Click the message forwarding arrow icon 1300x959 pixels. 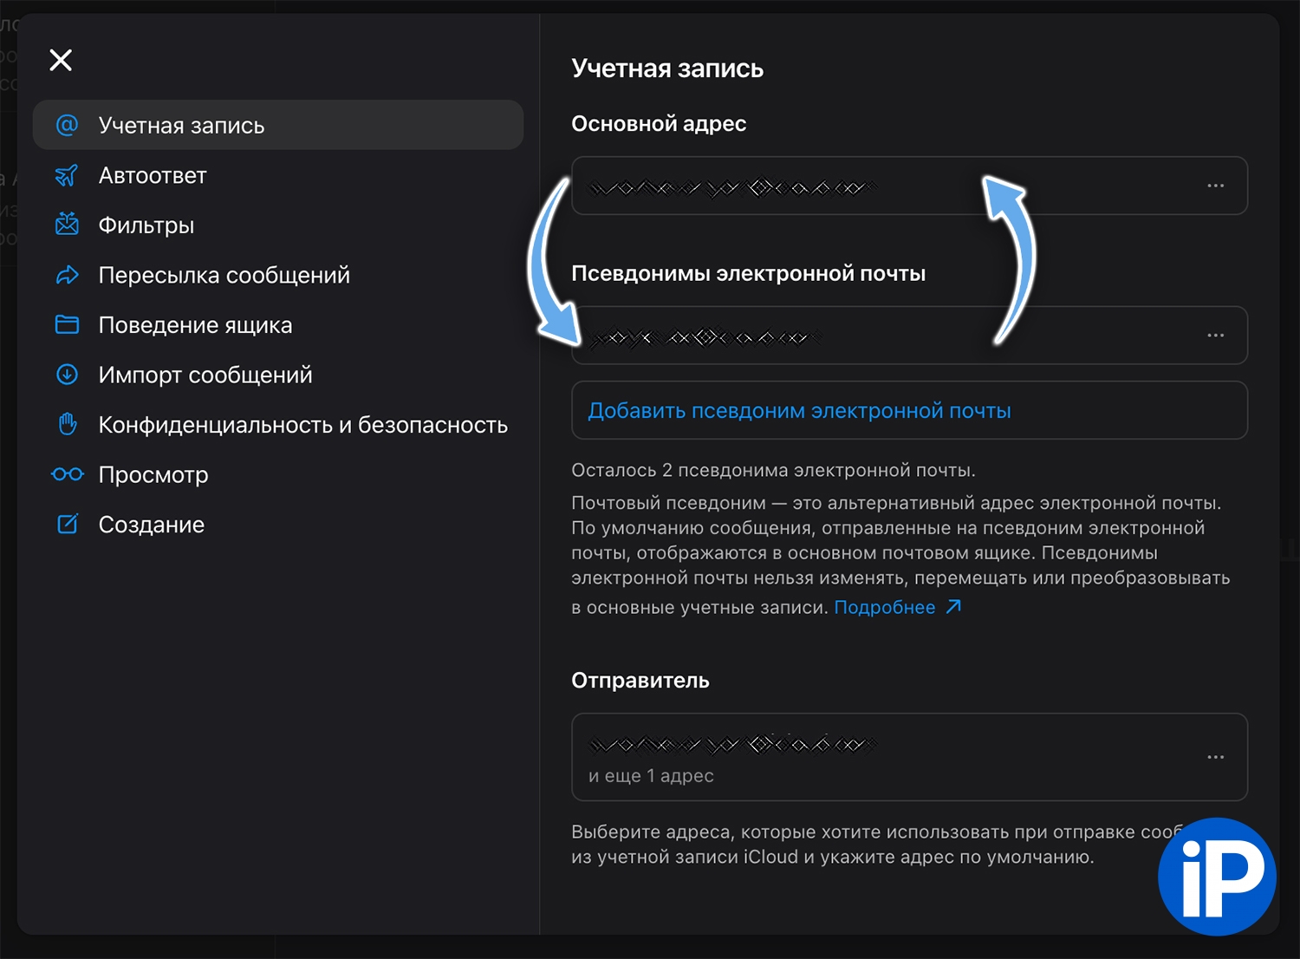tap(67, 275)
